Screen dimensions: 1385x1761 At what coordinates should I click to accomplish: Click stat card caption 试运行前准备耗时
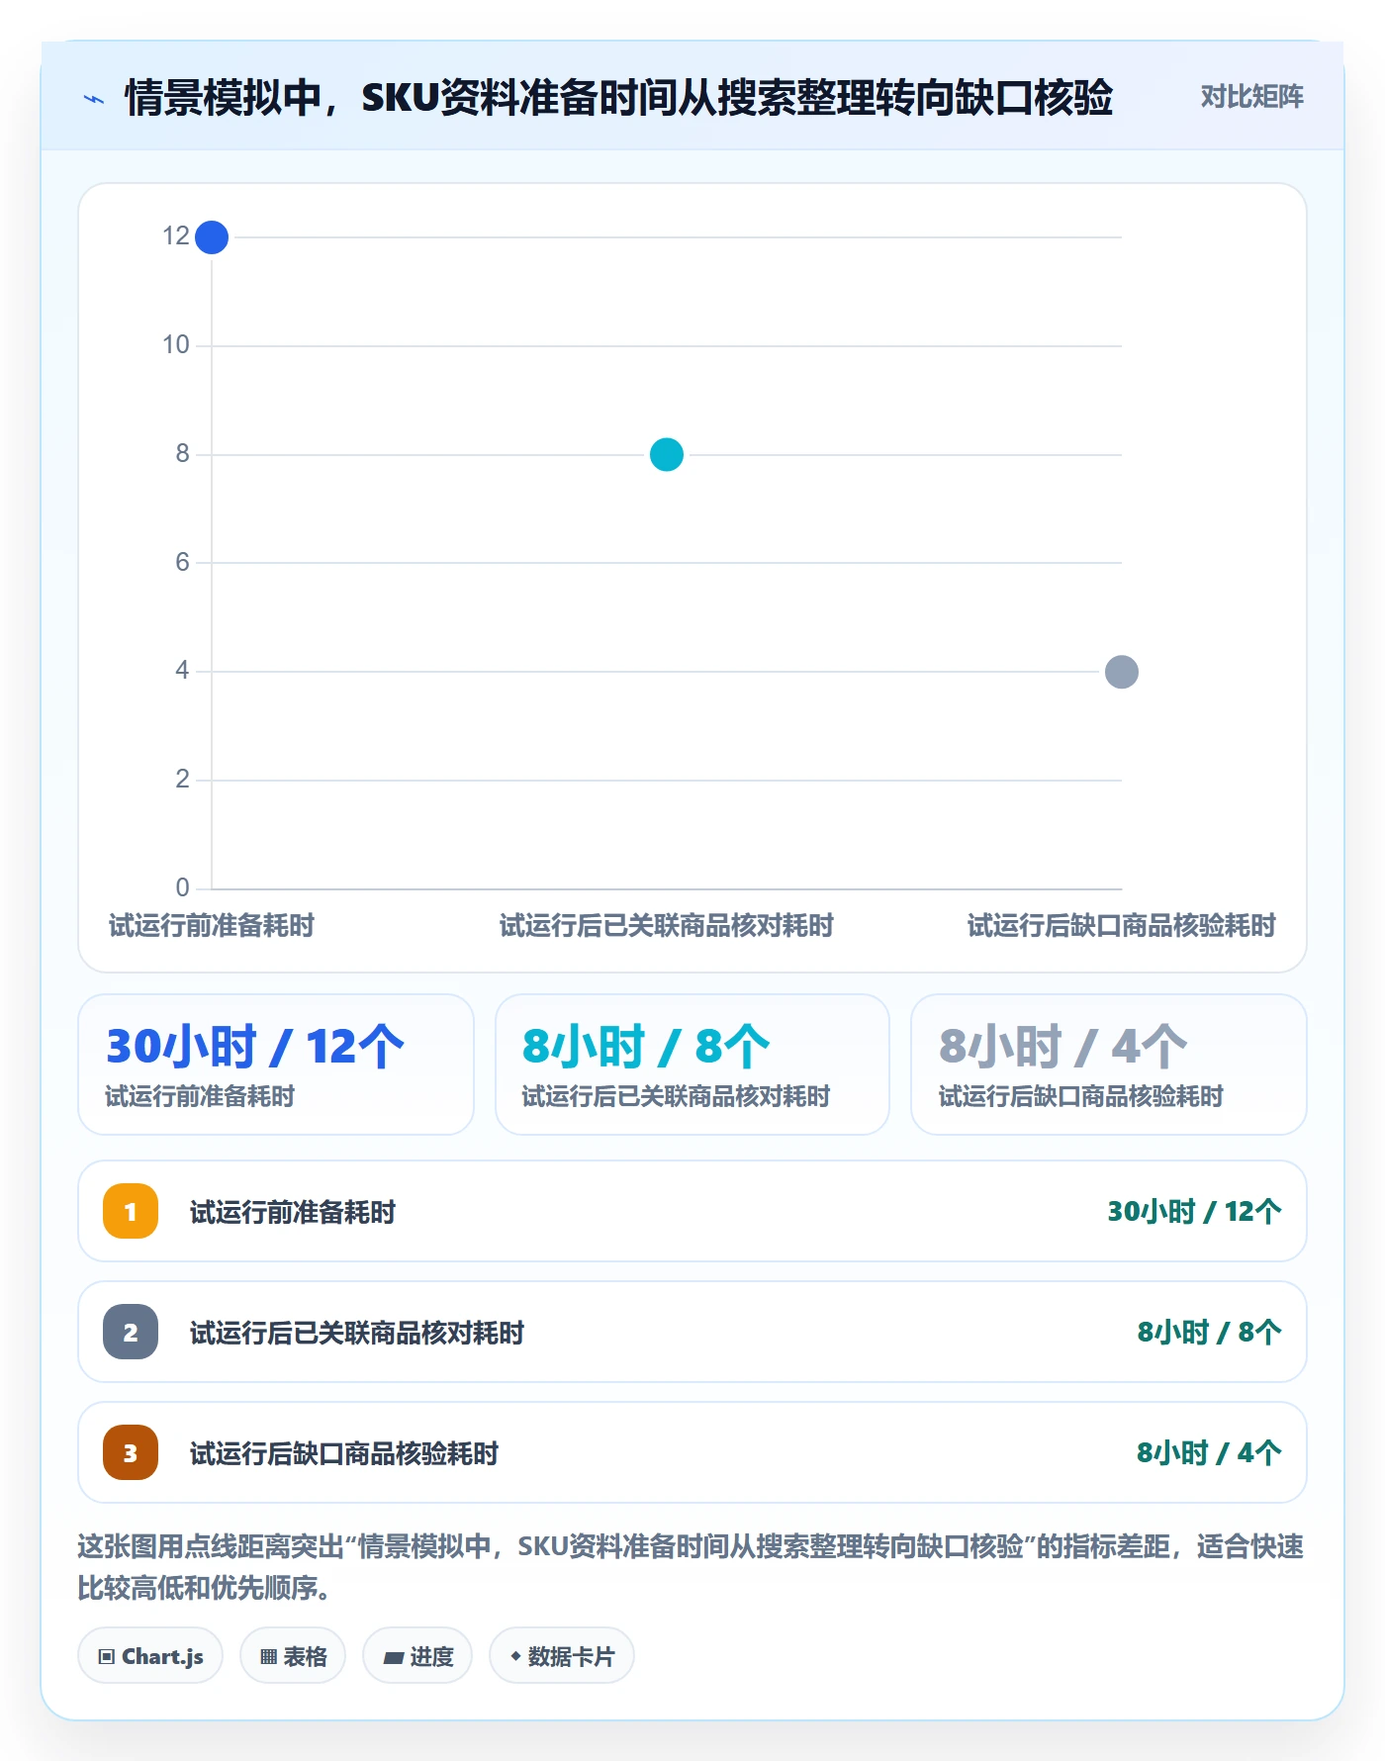(x=200, y=1096)
